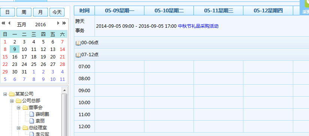The width and height of the screenshot is (309, 136).
Task: Go to previous month in calendar
Action: (9, 23)
